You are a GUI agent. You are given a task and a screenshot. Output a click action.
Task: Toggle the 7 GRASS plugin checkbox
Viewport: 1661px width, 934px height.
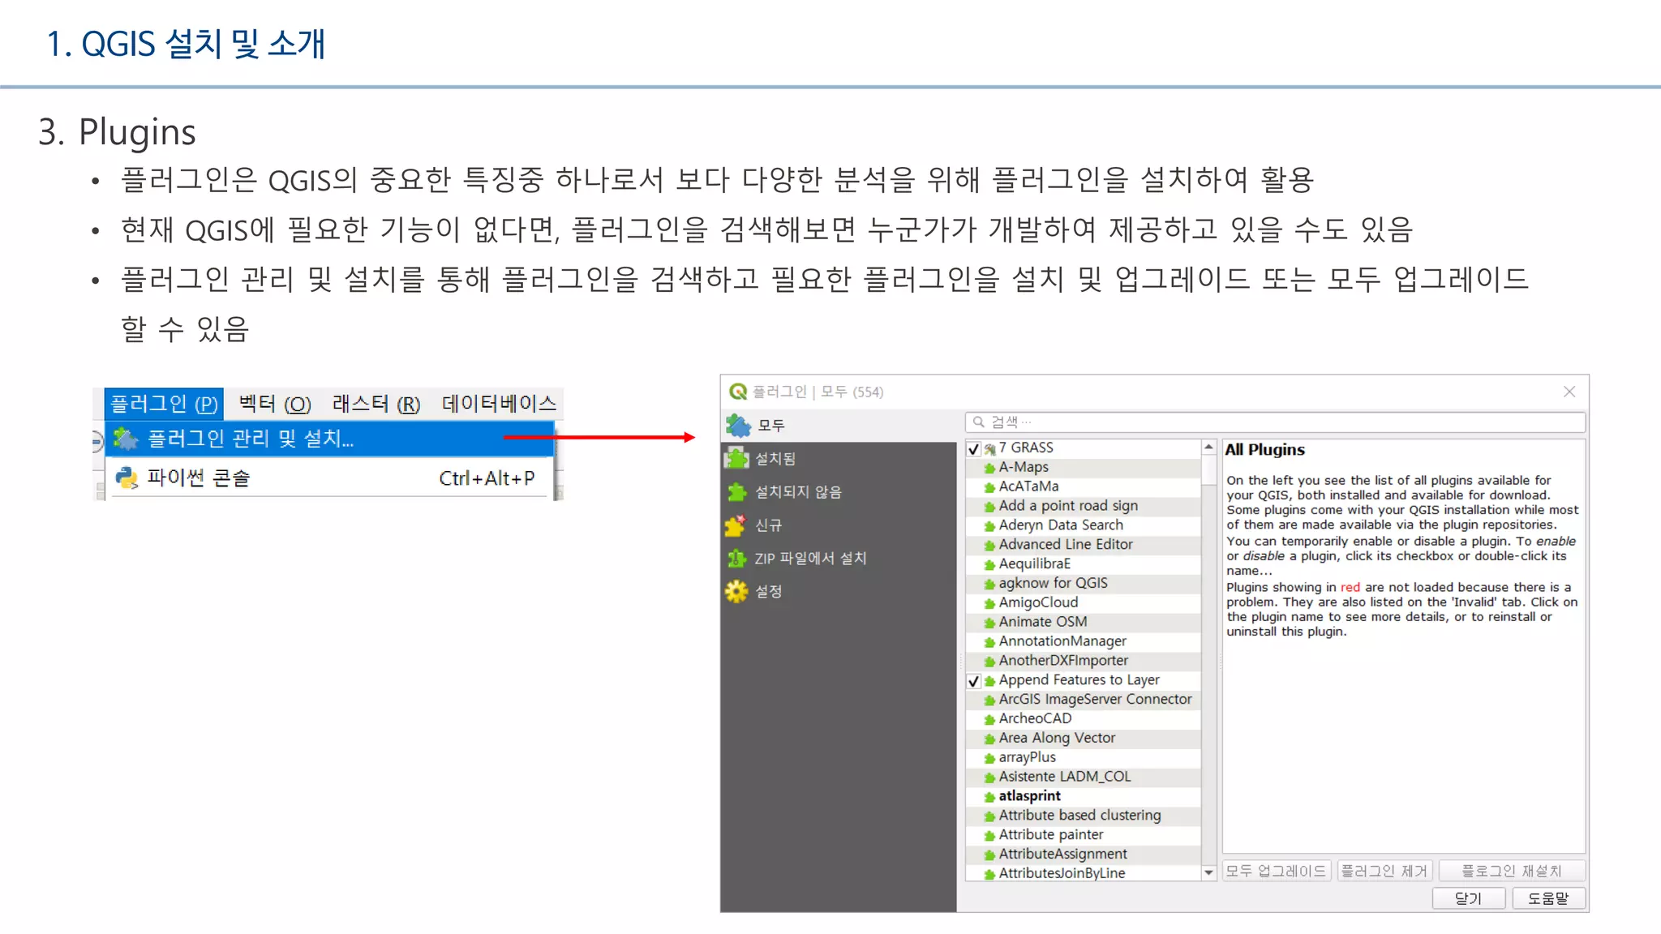974,448
